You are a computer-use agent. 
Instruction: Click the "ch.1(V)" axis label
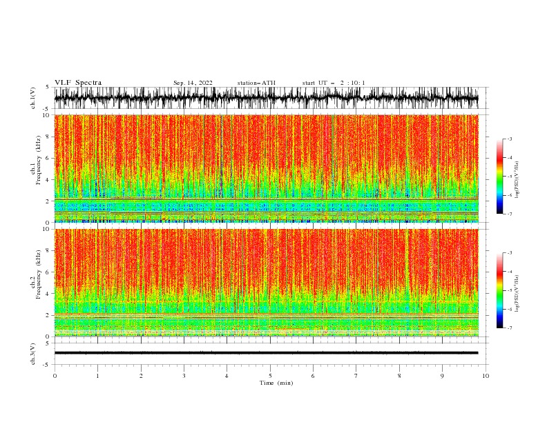(33, 98)
